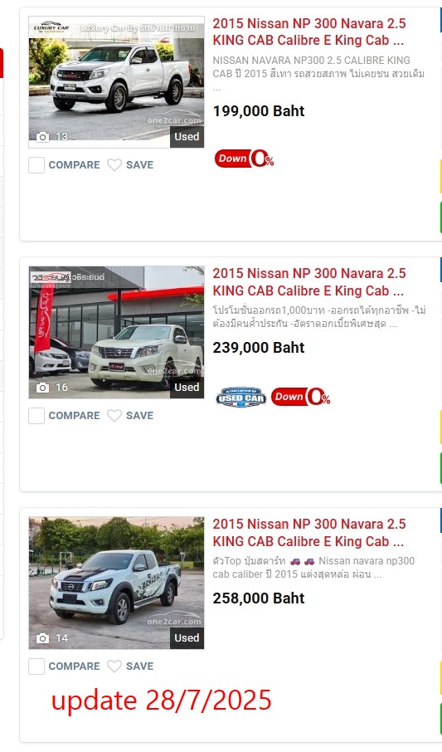
Task: Open the title link of the 258,000 Baht Navara
Action: 309,532
